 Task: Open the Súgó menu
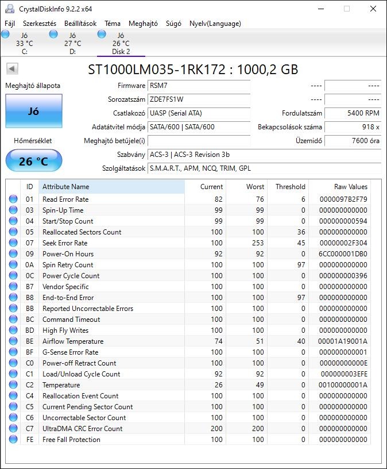point(173,24)
